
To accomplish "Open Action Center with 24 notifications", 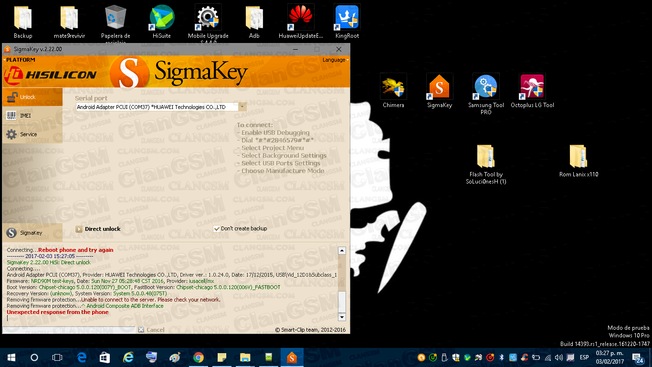I will tap(638, 357).
